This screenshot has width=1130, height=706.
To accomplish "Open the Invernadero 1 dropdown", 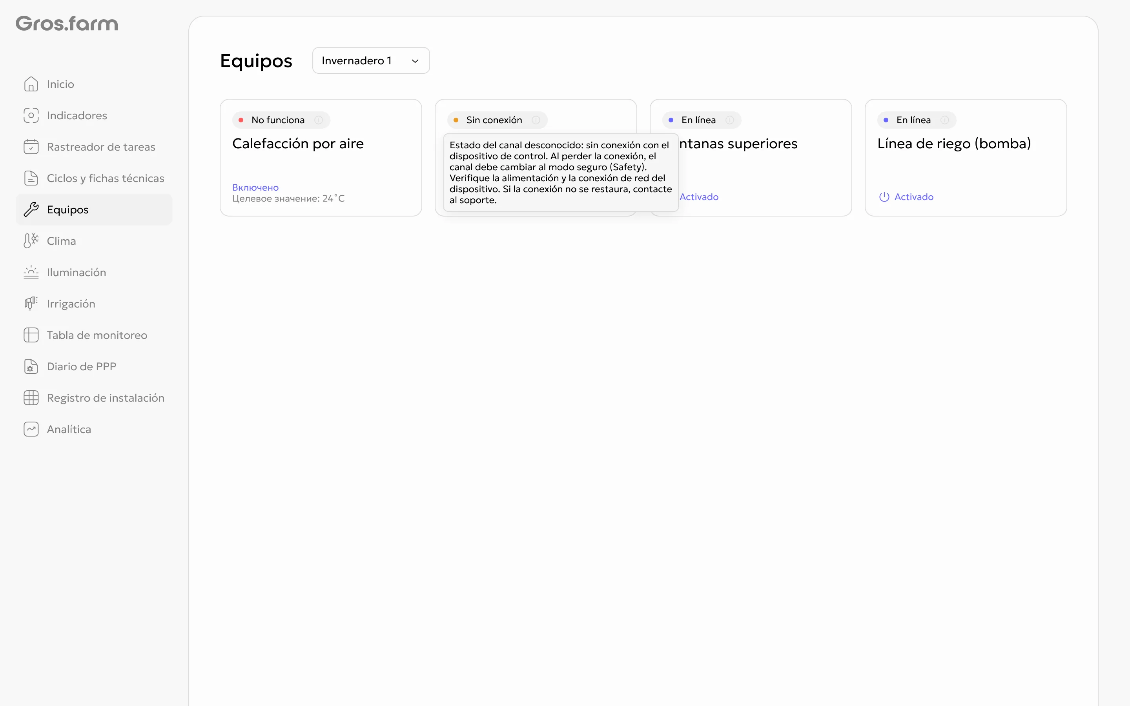I will 371,61.
